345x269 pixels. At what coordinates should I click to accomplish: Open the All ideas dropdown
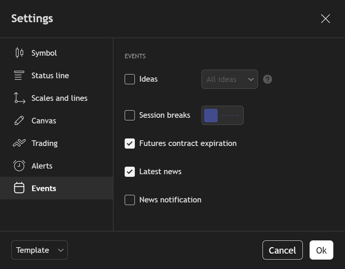(x=229, y=79)
